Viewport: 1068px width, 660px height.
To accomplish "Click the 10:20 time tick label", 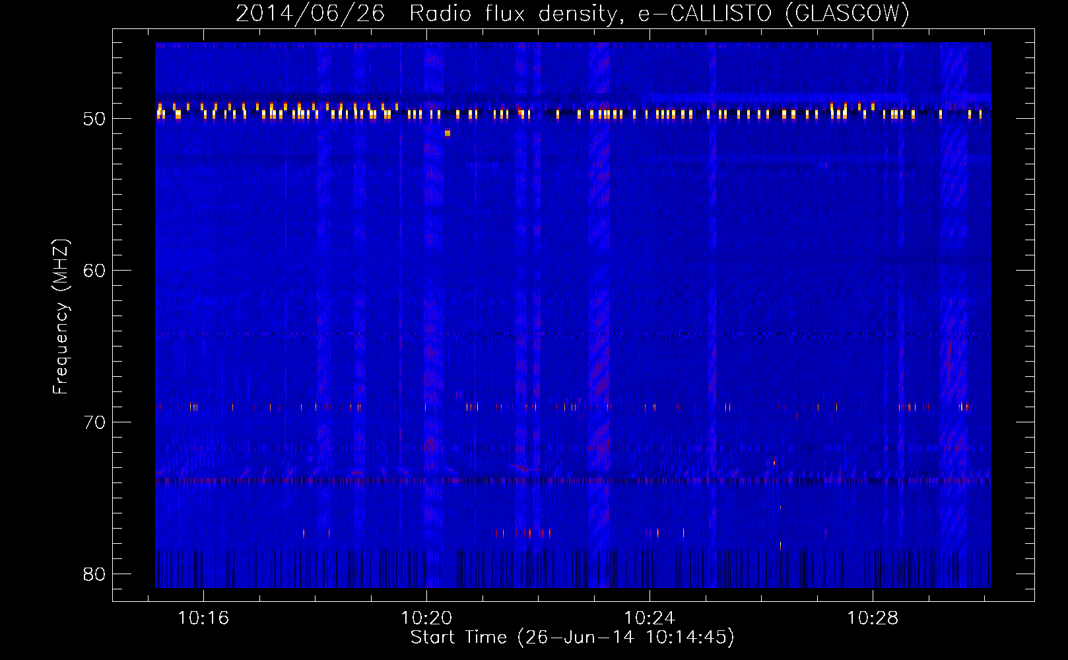I will point(426,618).
